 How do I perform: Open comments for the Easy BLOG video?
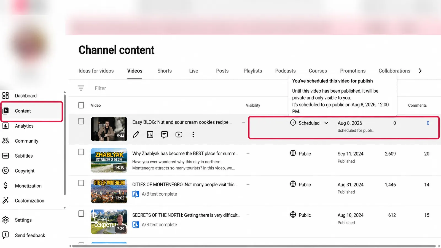pos(165,134)
